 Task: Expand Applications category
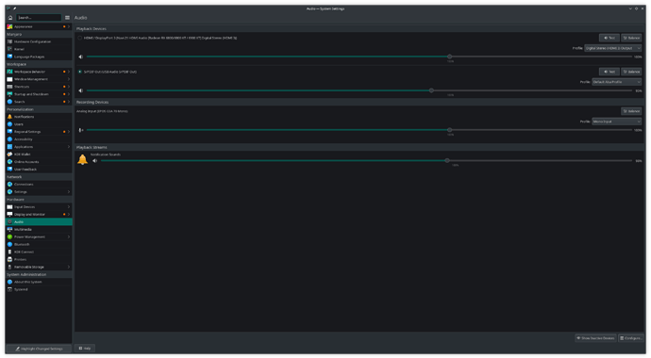tap(39, 147)
